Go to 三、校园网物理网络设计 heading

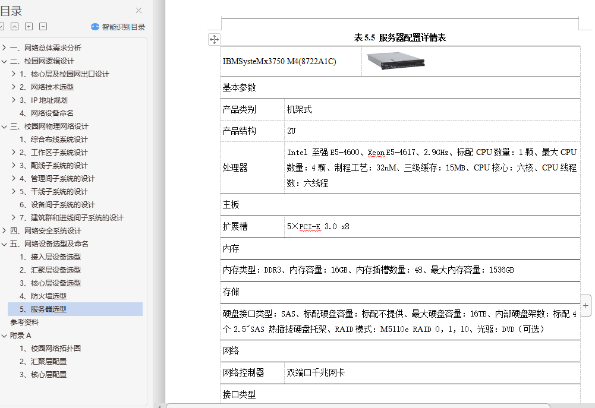click(x=49, y=126)
